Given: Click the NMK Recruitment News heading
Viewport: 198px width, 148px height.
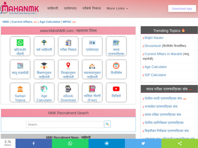Looking at the screenshot, I should pos(68,137).
